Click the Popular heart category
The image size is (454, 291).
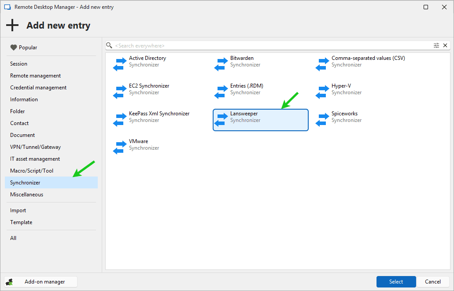24,48
